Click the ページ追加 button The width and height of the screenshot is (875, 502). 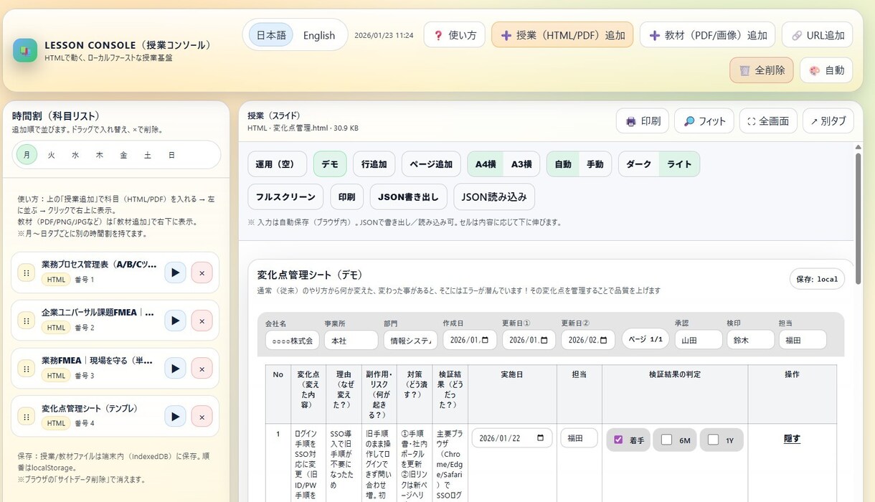[x=431, y=164]
